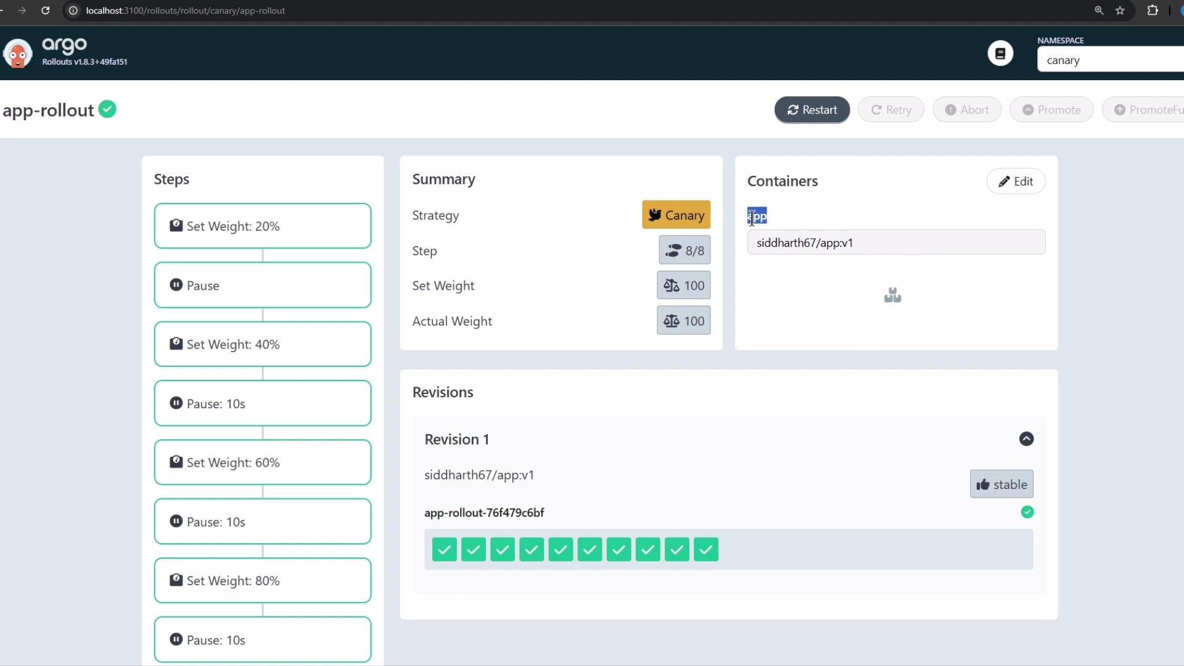Click the Abort button
1184x666 pixels.
pyautogui.click(x=967, y=110)
